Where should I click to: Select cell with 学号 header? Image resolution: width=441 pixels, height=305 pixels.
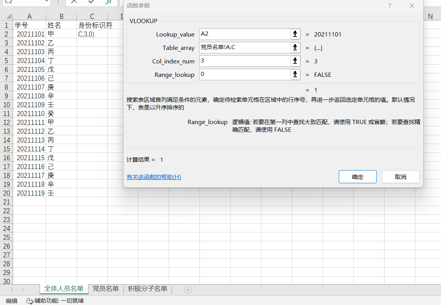[x=29, y=25]
